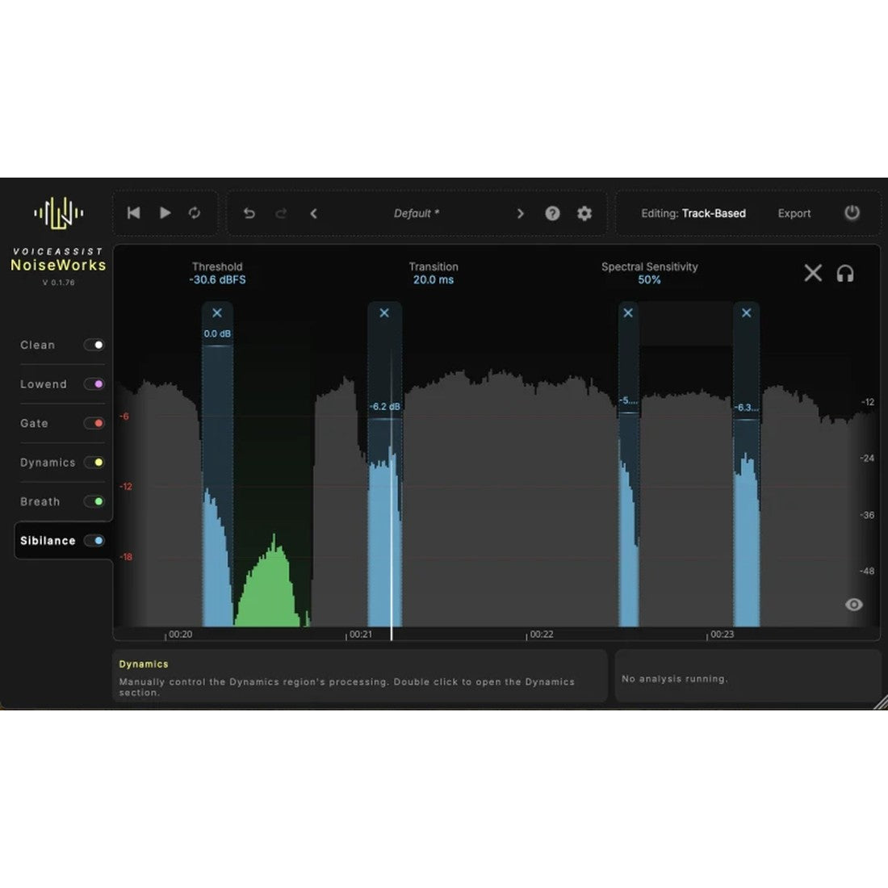Click the 'No analysis running.' status text

(x=674, y=678)
